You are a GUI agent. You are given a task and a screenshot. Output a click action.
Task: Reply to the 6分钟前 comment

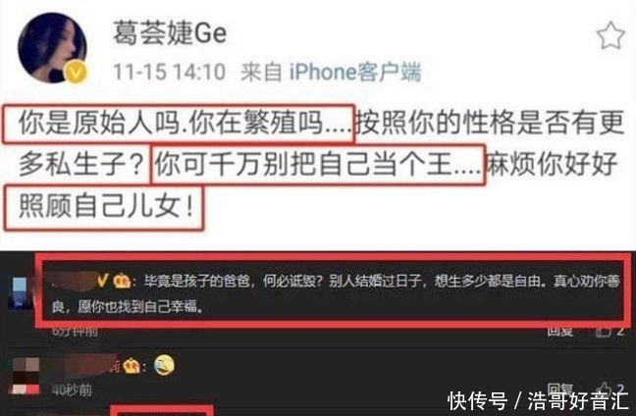point(560,331)
